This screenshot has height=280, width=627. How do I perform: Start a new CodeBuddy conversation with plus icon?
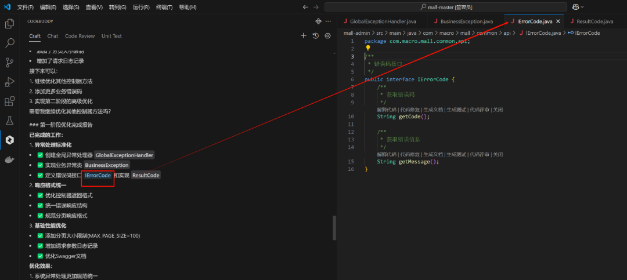pos(303,36)
